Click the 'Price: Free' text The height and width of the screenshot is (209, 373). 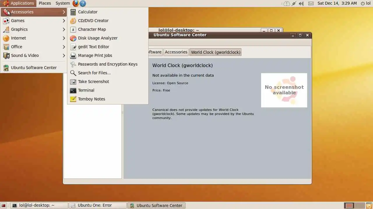point(161,90)
